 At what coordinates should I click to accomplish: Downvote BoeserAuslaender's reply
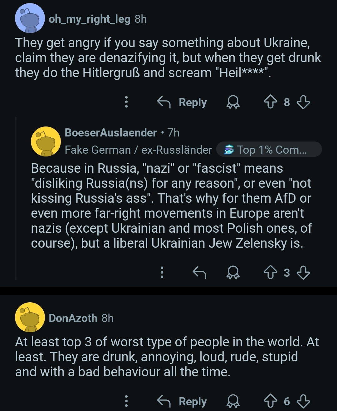(303, 273)
